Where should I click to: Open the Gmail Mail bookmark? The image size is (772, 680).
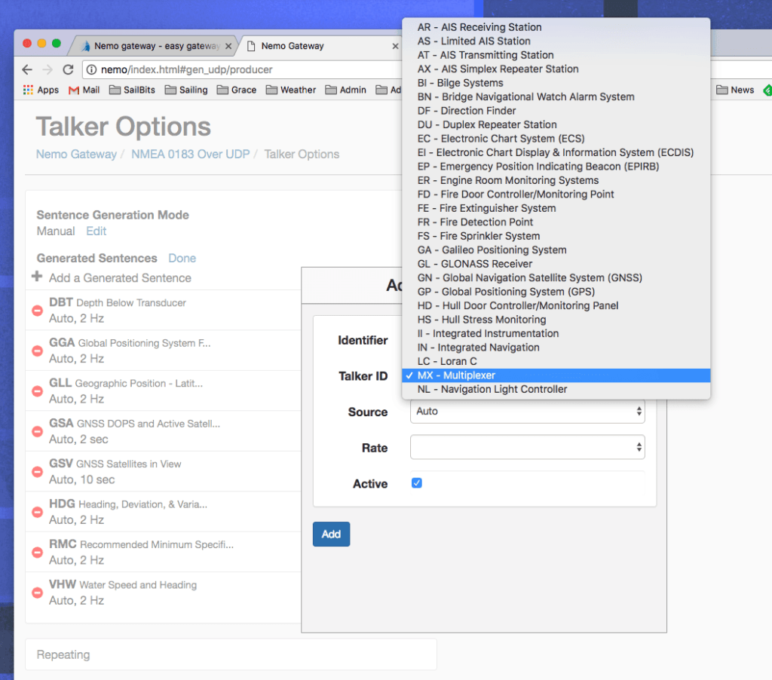click(84, 90)
